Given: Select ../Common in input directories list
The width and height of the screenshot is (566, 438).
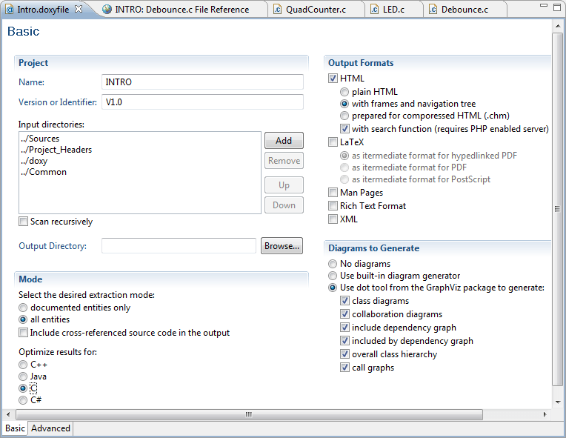Looking at the screenshot, I should 43,172.
